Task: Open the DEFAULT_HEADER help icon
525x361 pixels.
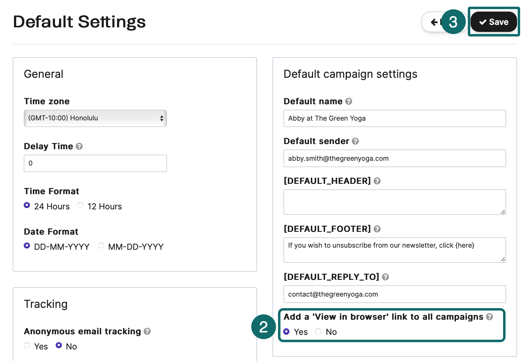Action: click(377, 181)
